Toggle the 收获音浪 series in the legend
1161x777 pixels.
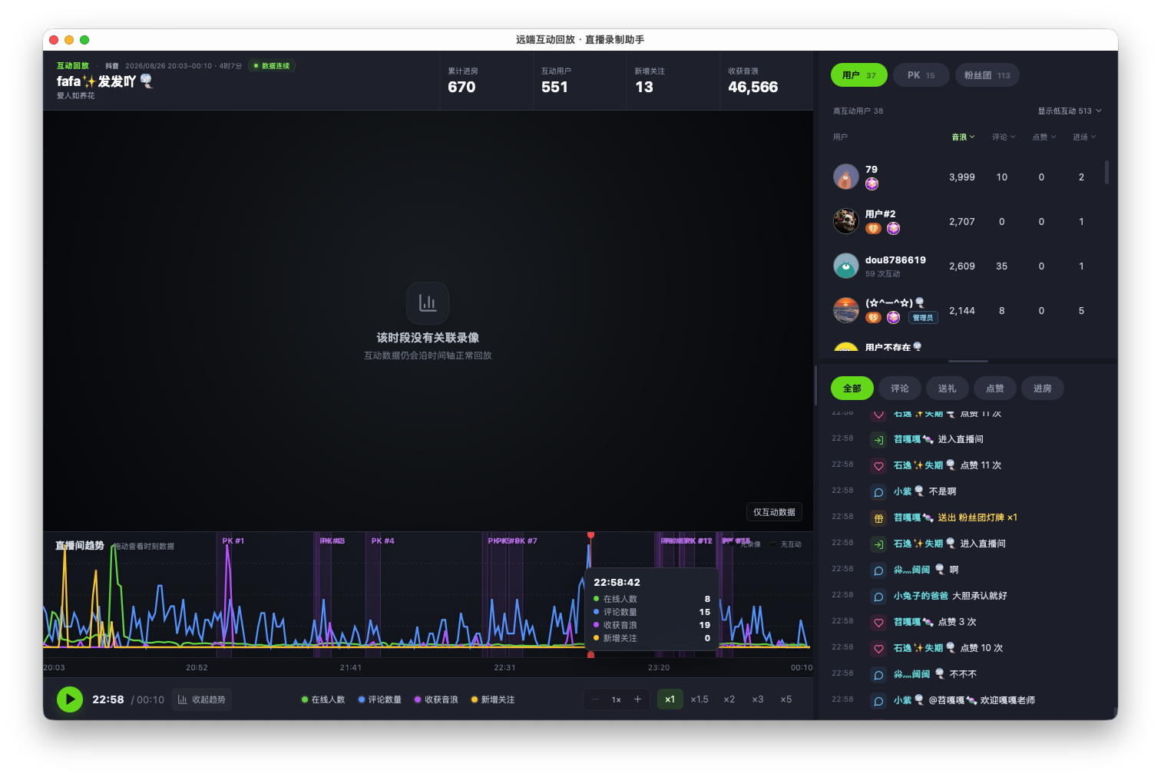(436, 699)
